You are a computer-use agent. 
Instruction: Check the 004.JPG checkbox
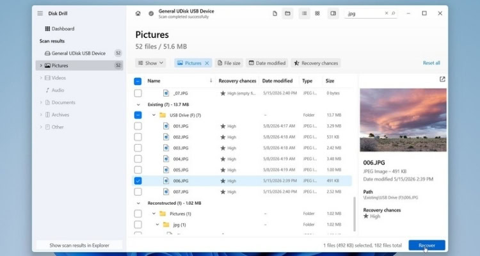[138, 159]
